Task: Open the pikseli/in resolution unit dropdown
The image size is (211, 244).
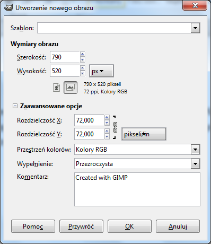Action: click(x=144, y=134)
